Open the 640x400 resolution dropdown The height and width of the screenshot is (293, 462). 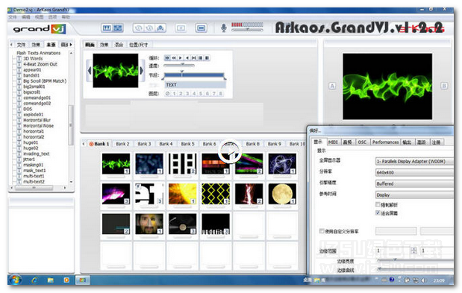[x=414, y=172]
